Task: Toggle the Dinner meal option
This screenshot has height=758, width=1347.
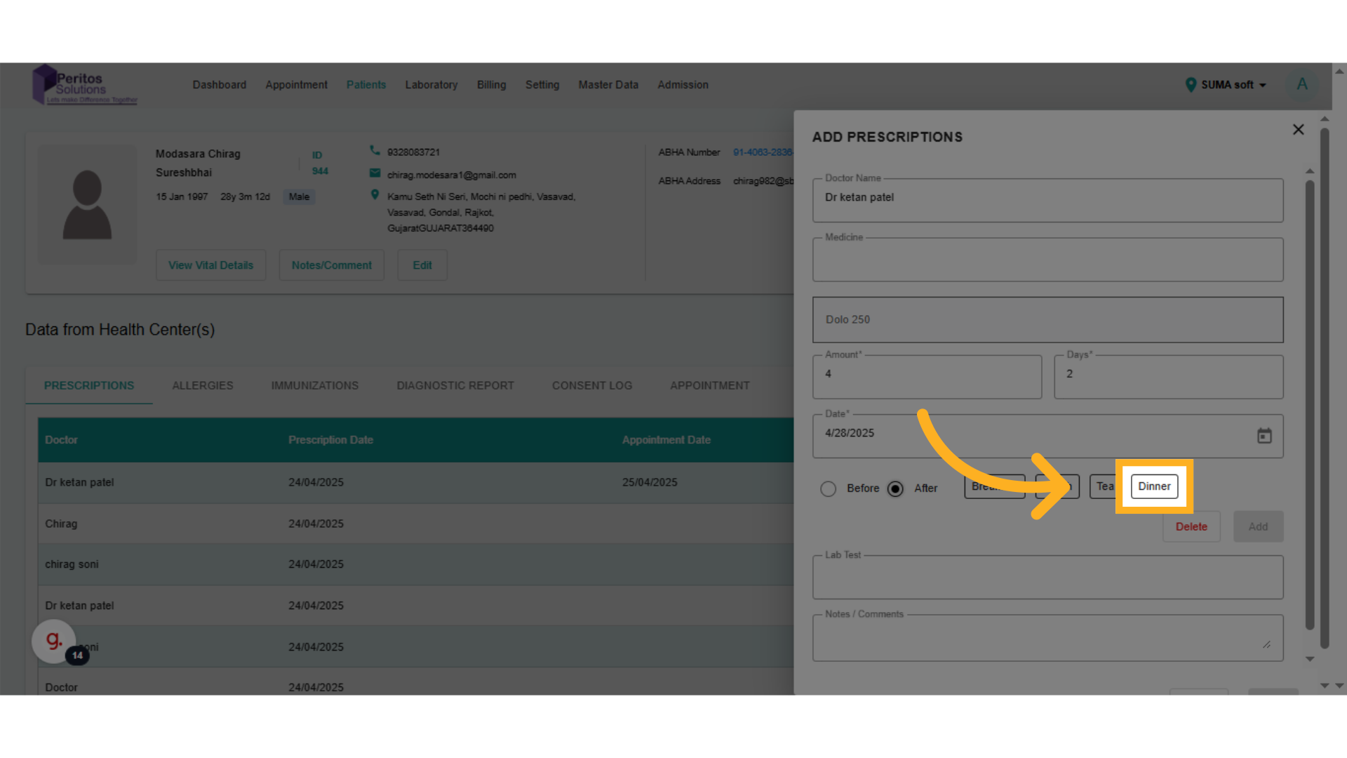Action: tap(1154, 486)
